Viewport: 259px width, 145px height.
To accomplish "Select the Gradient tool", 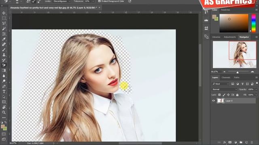I will coord(4,70).
